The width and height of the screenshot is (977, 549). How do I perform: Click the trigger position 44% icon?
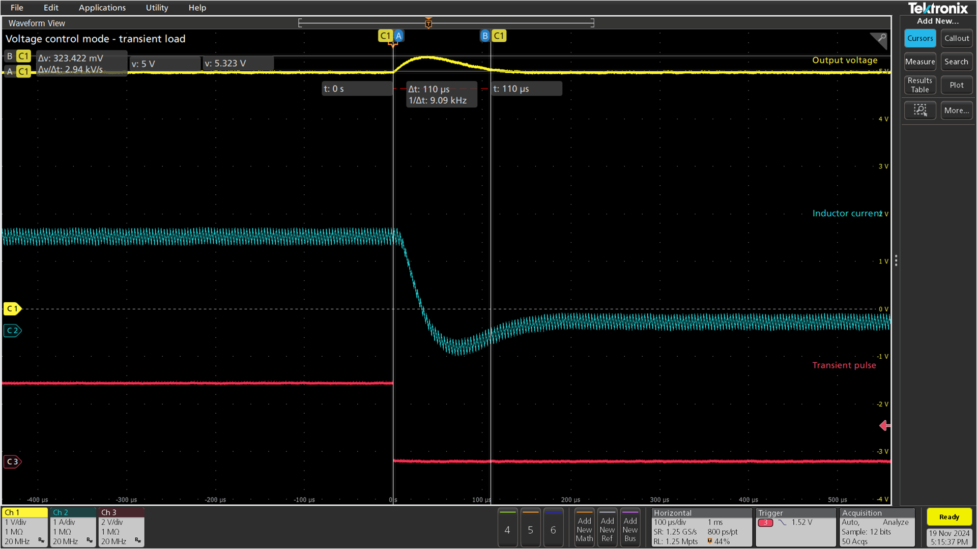710,541
